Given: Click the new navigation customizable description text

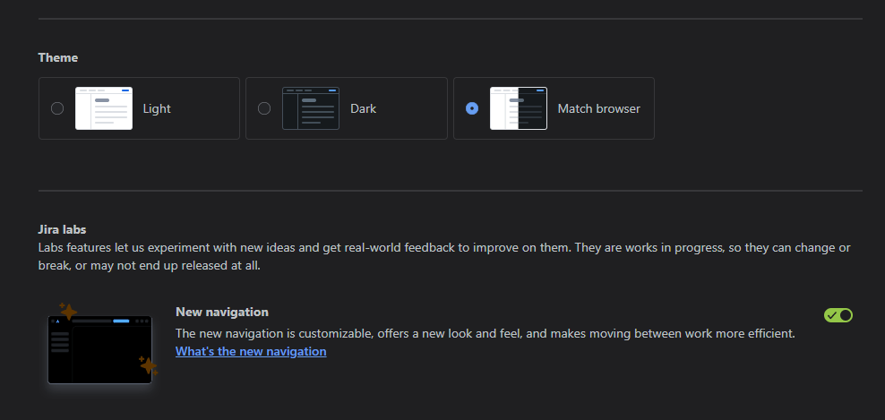Looking at the screenshot, I should click(x=485, y=334).
